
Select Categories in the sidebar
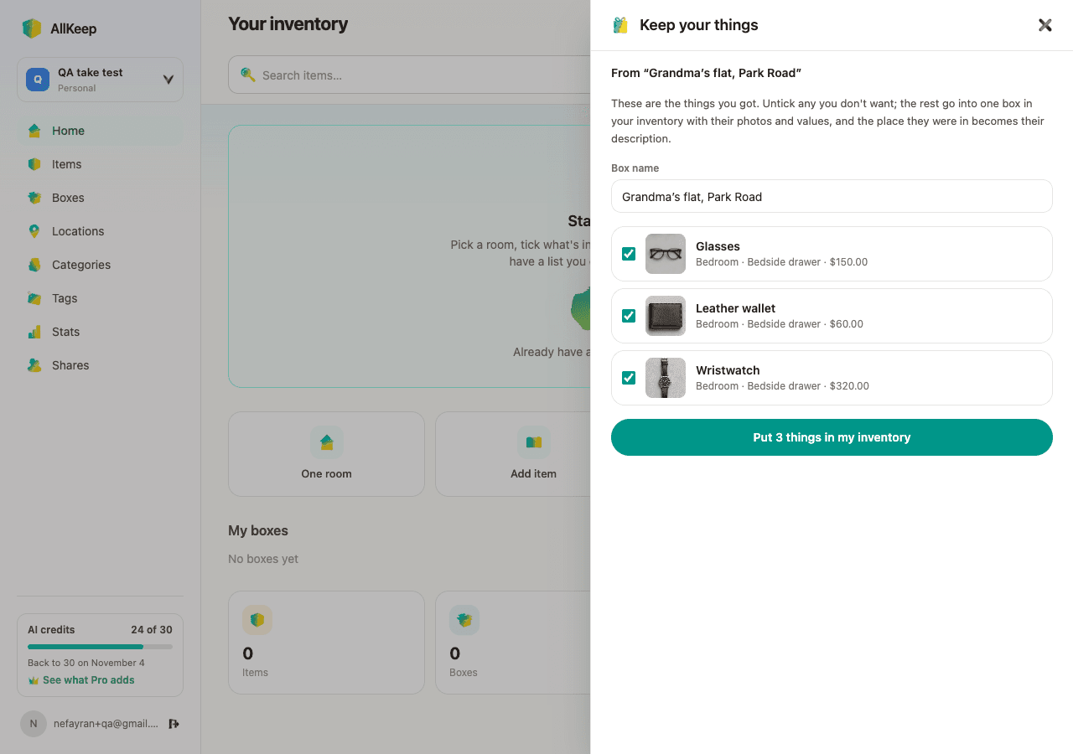click(101, 265)
